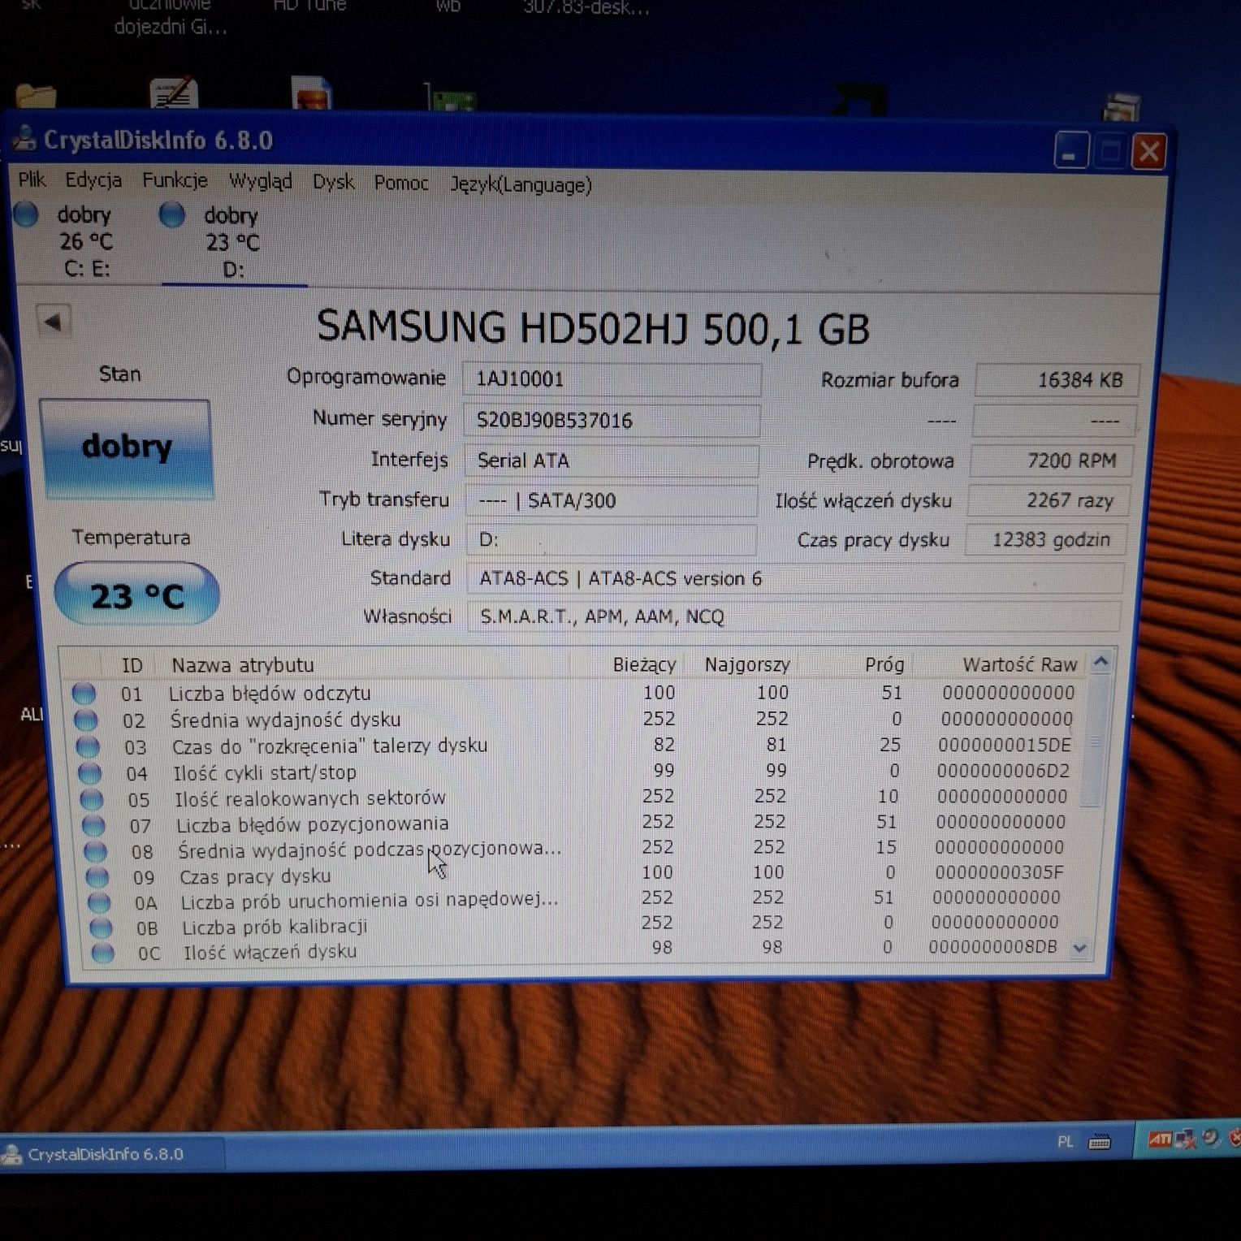Viewport: 1241px width, 1241px height.
Task: Click the Litera dysku field D:
Action: pyautogui.click(x=612, y=539)
